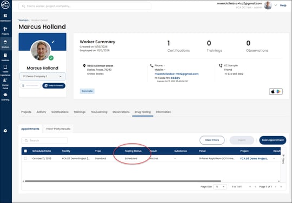This screenshot has height=203, width=292.
Task: Click the search magnifier in the top bar
Action: tap(23, 6)
